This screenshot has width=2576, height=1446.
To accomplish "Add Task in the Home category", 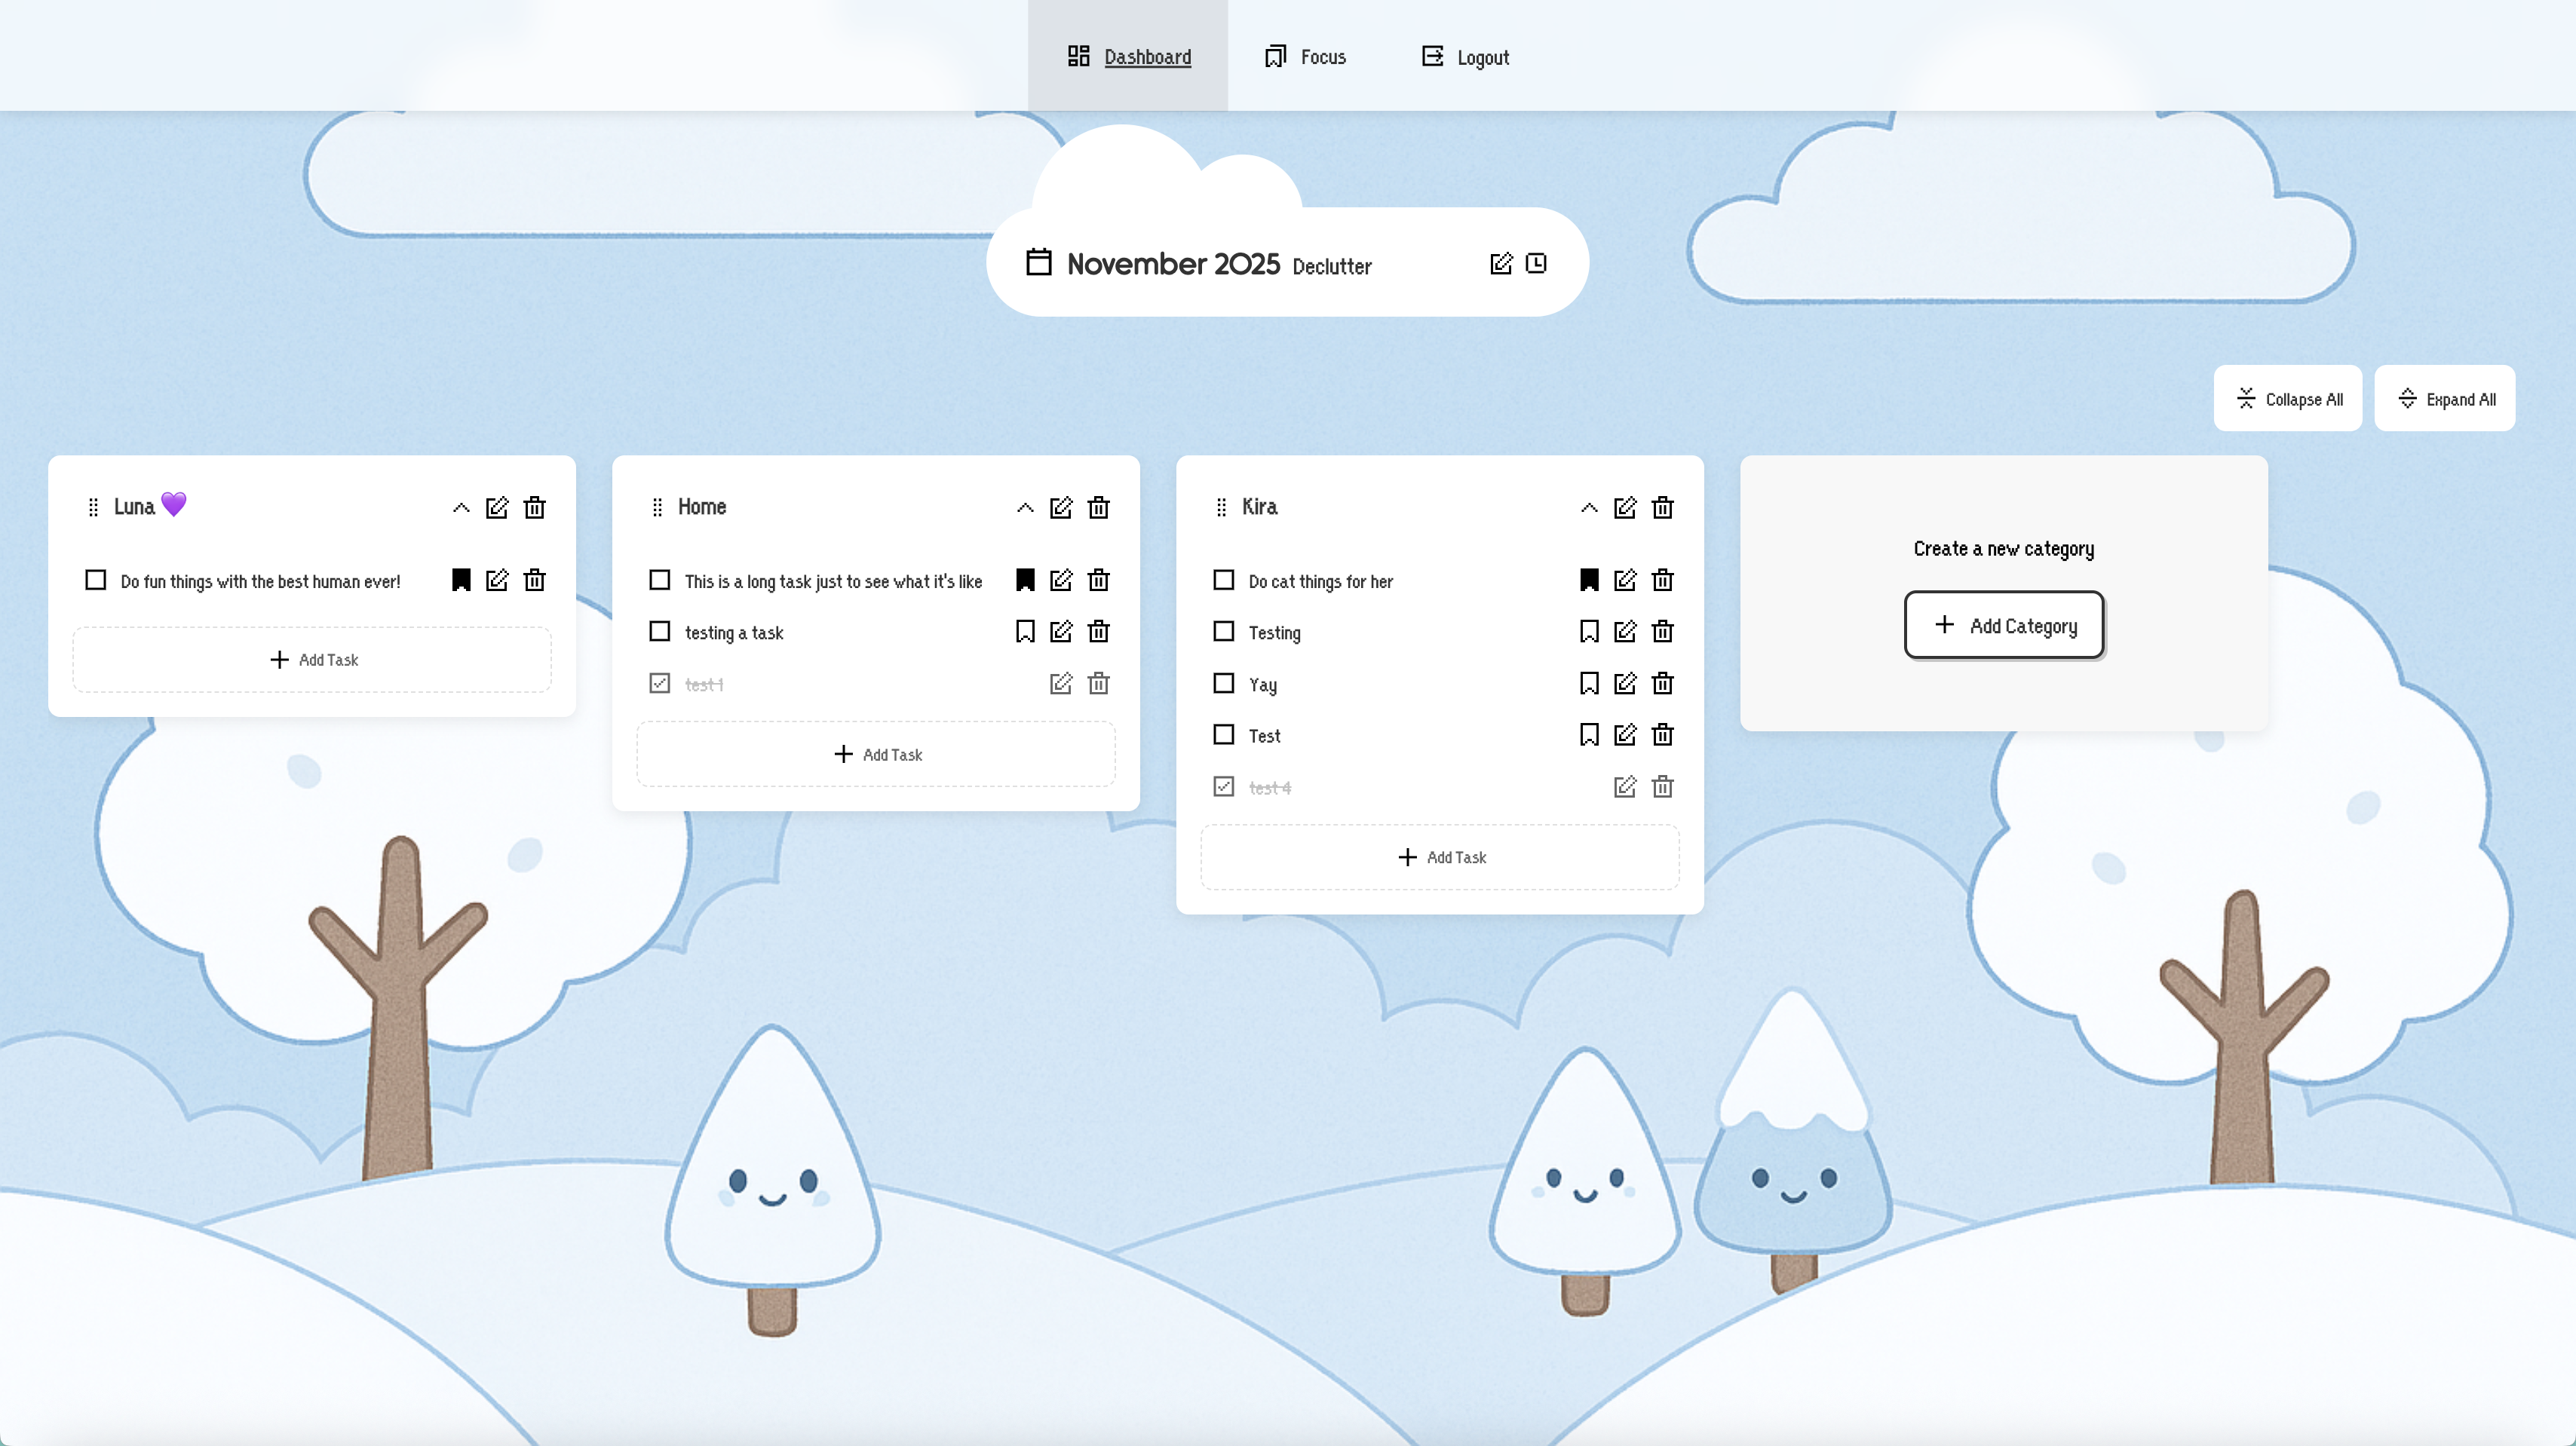I will (876, 754).
